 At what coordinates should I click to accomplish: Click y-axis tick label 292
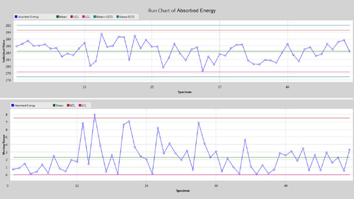pos(8,25)
